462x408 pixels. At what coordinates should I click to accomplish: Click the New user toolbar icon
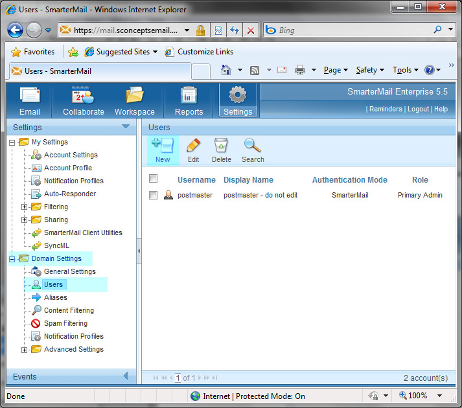click(x=163, y=146)
